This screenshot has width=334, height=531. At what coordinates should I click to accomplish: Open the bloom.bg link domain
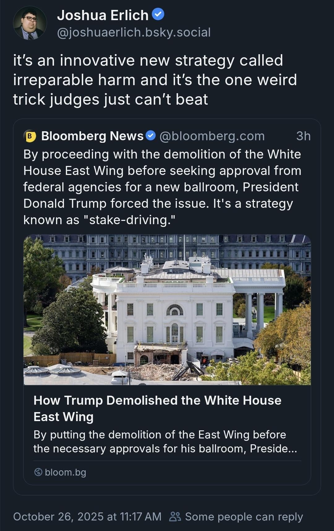[66, 472]
